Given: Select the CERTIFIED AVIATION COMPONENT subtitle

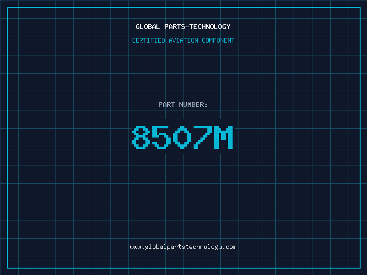Looking at the screenshot, I should click(x=183, y=40).
